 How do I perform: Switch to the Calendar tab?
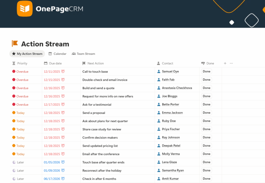57,54
